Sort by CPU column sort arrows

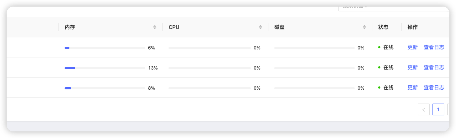click(x=261, y=27)
